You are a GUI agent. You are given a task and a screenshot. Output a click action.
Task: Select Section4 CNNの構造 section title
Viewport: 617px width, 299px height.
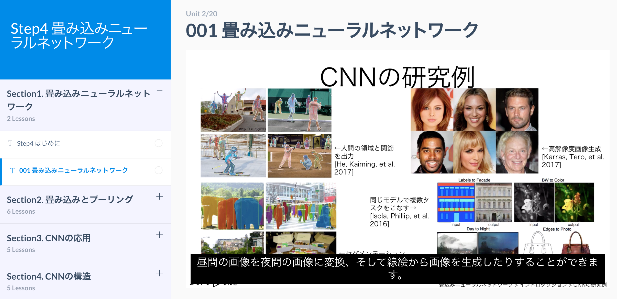(x=49, y=276)
